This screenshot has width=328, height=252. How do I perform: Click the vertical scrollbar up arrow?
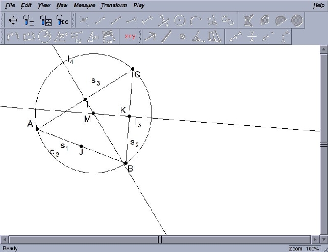tap(323, 49)
